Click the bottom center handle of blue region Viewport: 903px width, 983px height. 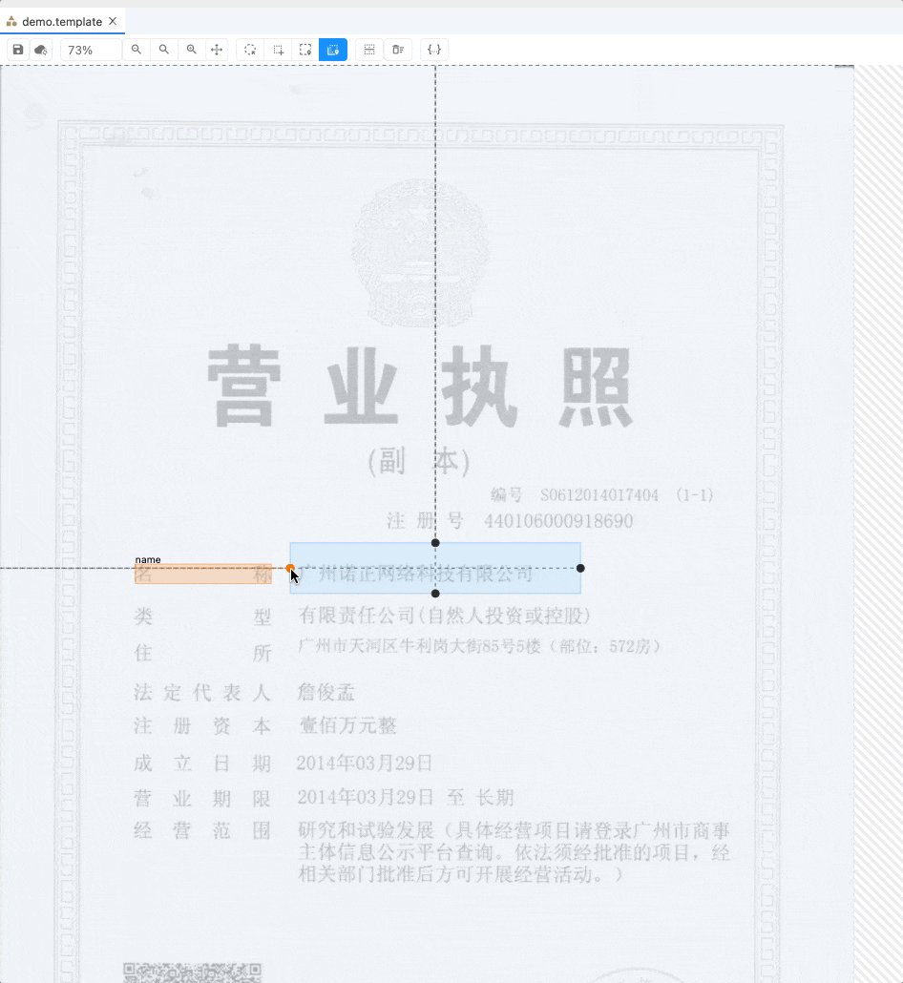[x=435, y=593]
